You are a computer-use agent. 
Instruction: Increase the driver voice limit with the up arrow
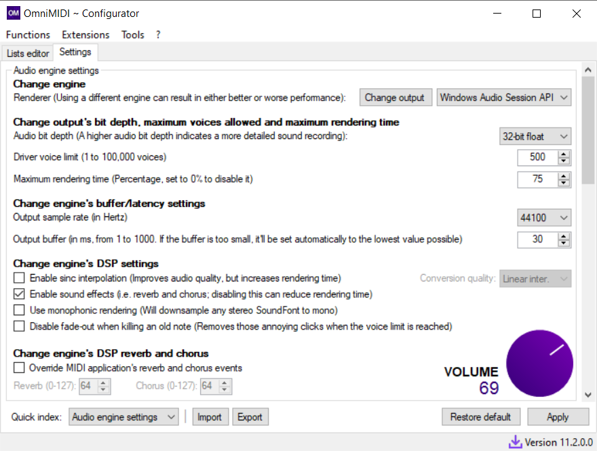pyautogui.click(x=563, y=154)
